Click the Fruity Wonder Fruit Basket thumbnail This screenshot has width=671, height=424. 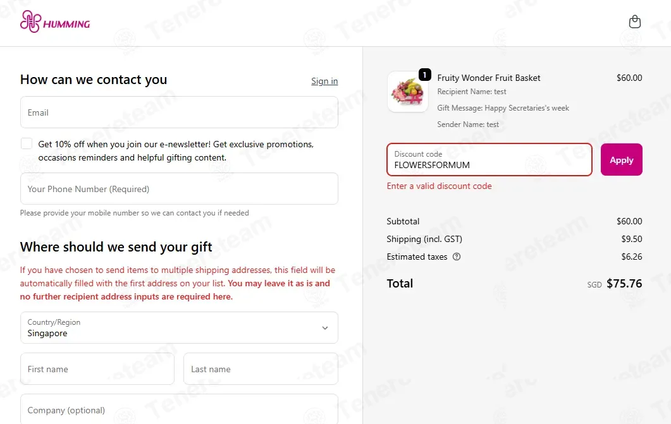coord(408,92)
